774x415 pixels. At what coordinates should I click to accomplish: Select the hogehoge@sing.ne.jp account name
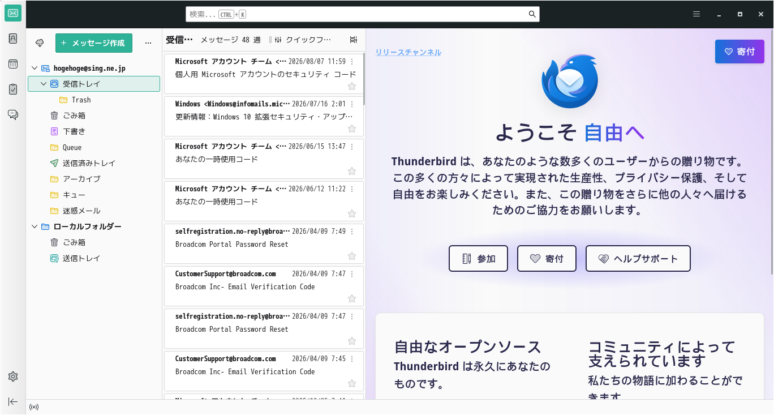89,68
